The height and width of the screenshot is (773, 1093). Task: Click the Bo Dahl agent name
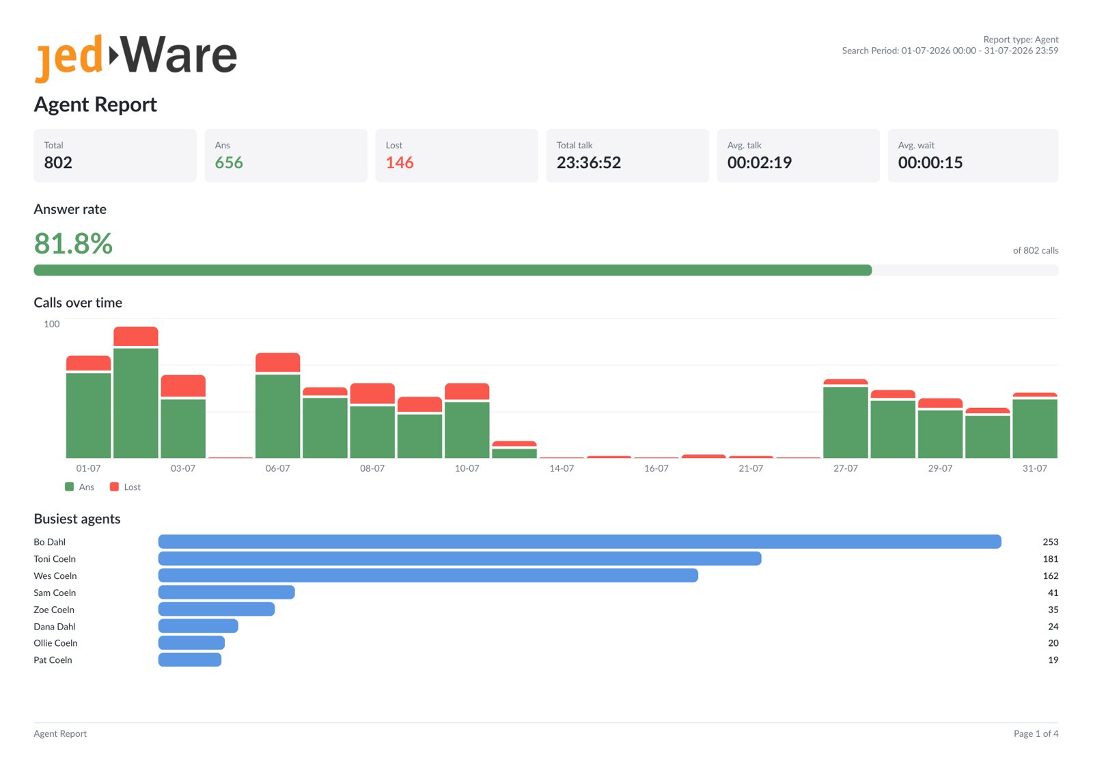click(x=50, y=542)
